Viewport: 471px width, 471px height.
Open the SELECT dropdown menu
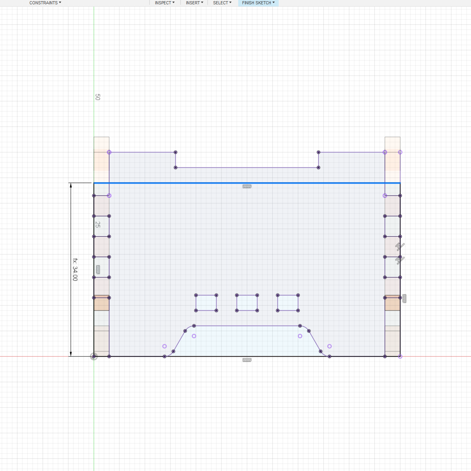pos(222,3)
